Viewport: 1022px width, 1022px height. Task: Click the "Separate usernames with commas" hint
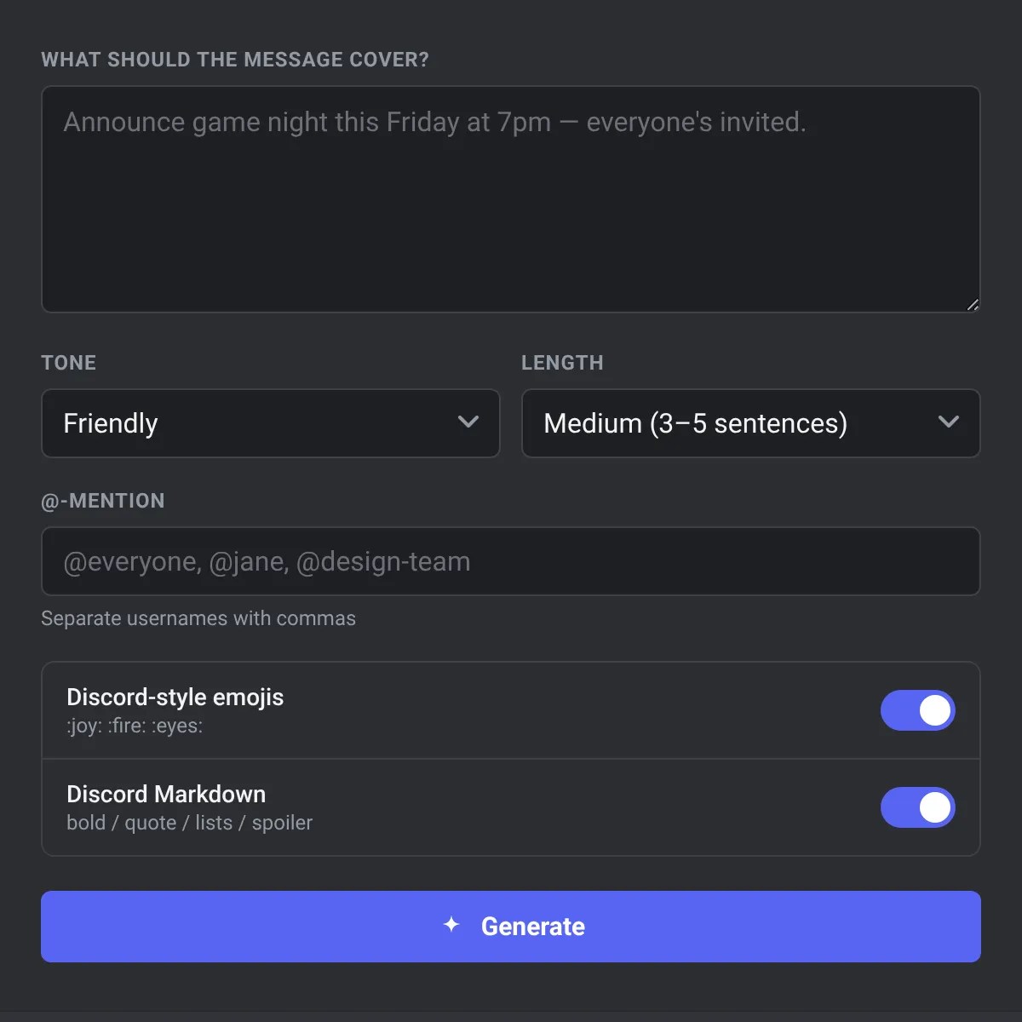[x=198, y=618]
